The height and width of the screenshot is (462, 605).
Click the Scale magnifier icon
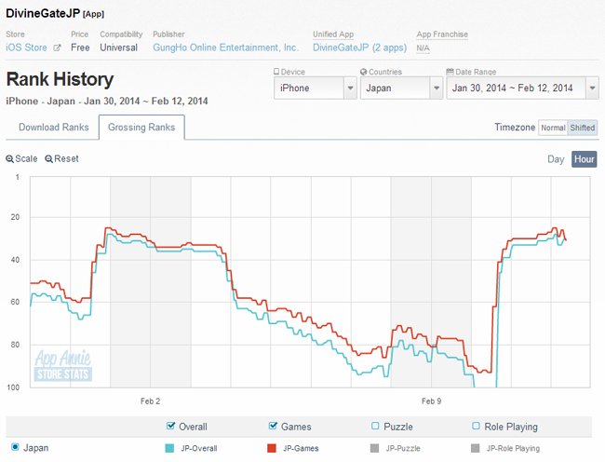(x=10, y=159)
